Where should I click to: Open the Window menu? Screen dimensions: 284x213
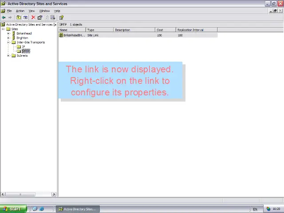[x=44, y=11]
